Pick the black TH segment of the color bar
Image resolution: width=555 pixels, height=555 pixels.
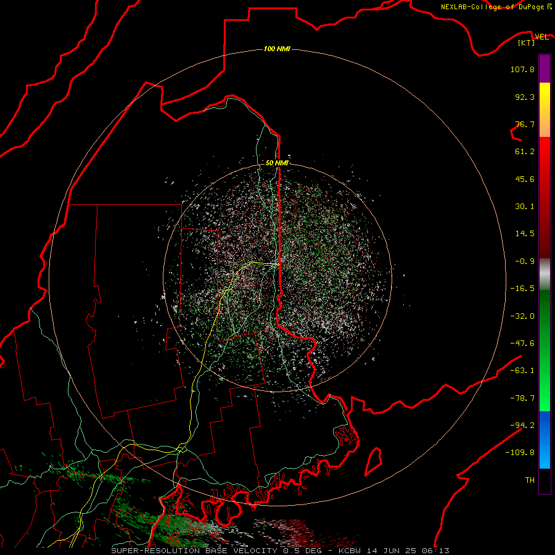[x=545, y=481]
